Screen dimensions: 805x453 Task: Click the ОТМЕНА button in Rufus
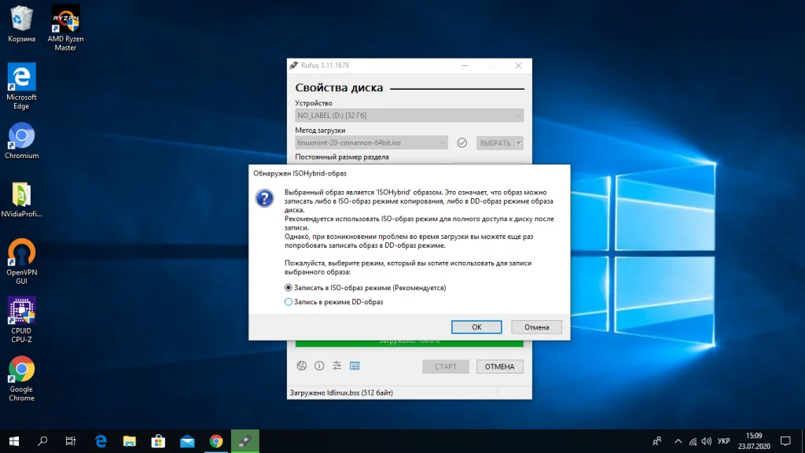[499, 366]
